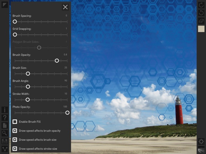Click the top-left corner triangle icon
The height and width of the screenshot is (154, 206).
click(5, 5)
